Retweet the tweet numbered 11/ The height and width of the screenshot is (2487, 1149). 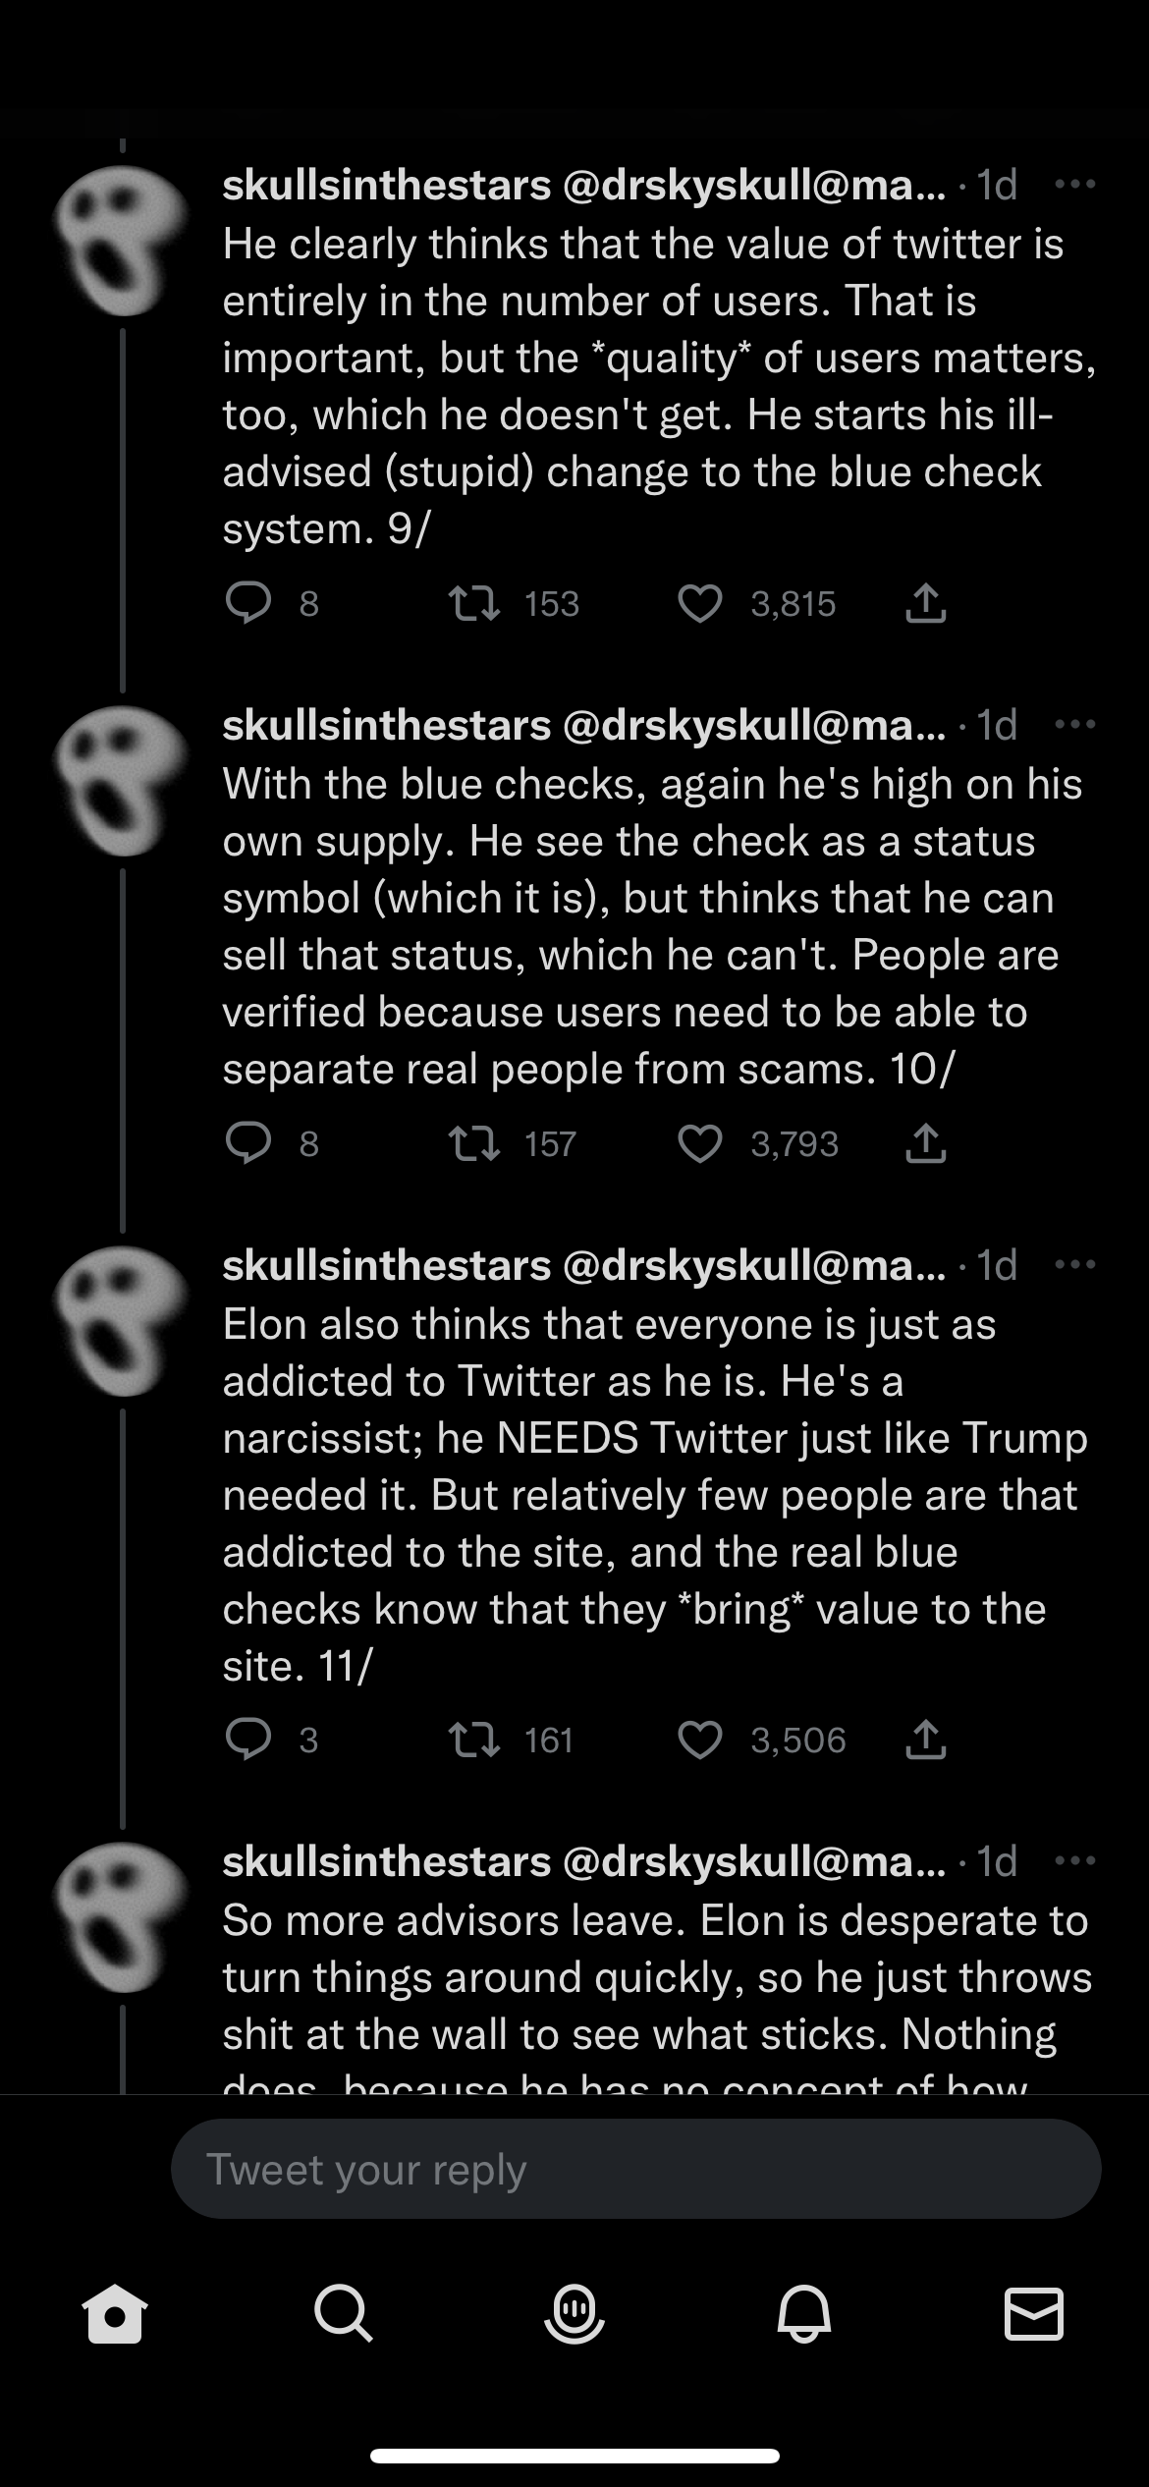(x=474, y=1740)
